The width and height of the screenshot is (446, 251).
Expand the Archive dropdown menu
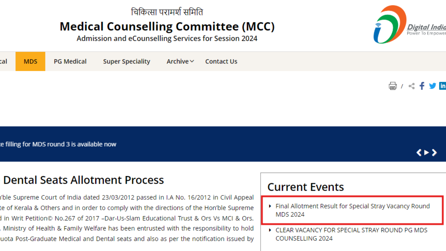pyautogui.click(x=180, y=61)
